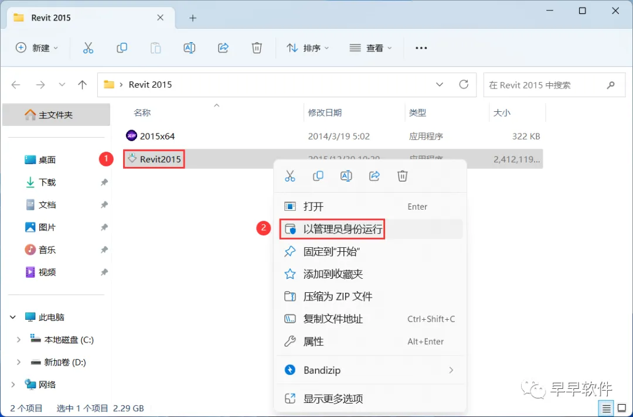Select 压缩为 ZIP 文件 menu entry
This screenshot has height=417, width=633.
click(x=370, y=296)
